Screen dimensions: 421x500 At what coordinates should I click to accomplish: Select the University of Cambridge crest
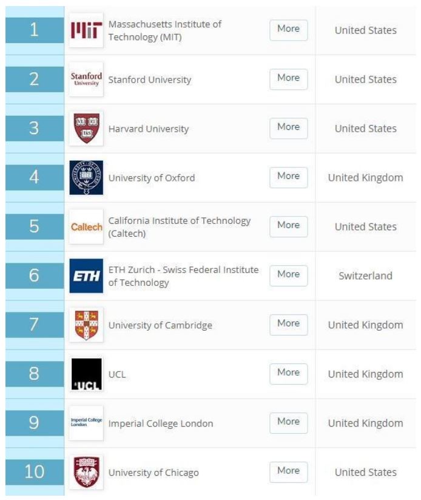(x=86, y=325)
